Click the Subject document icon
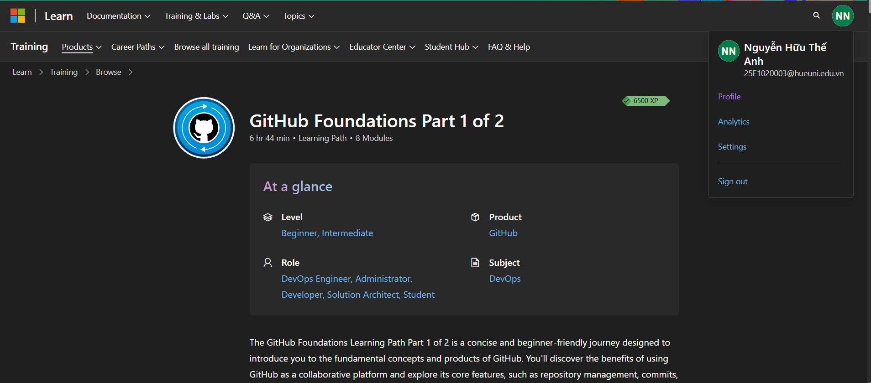The width and height of the screenshot is (871, 383). pos(475,263)
